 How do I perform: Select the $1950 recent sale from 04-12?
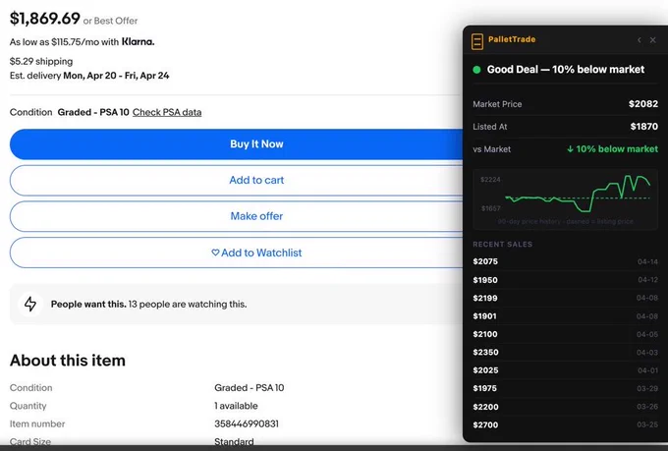pos(565,280)
